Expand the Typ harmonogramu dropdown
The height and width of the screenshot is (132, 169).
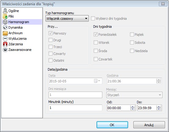point(67,19)
